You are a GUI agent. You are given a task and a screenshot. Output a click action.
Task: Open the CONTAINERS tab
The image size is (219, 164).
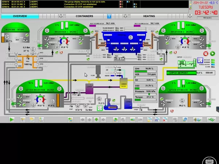coord(84,16)
